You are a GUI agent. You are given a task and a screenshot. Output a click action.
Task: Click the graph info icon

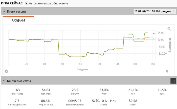[167, 71]
